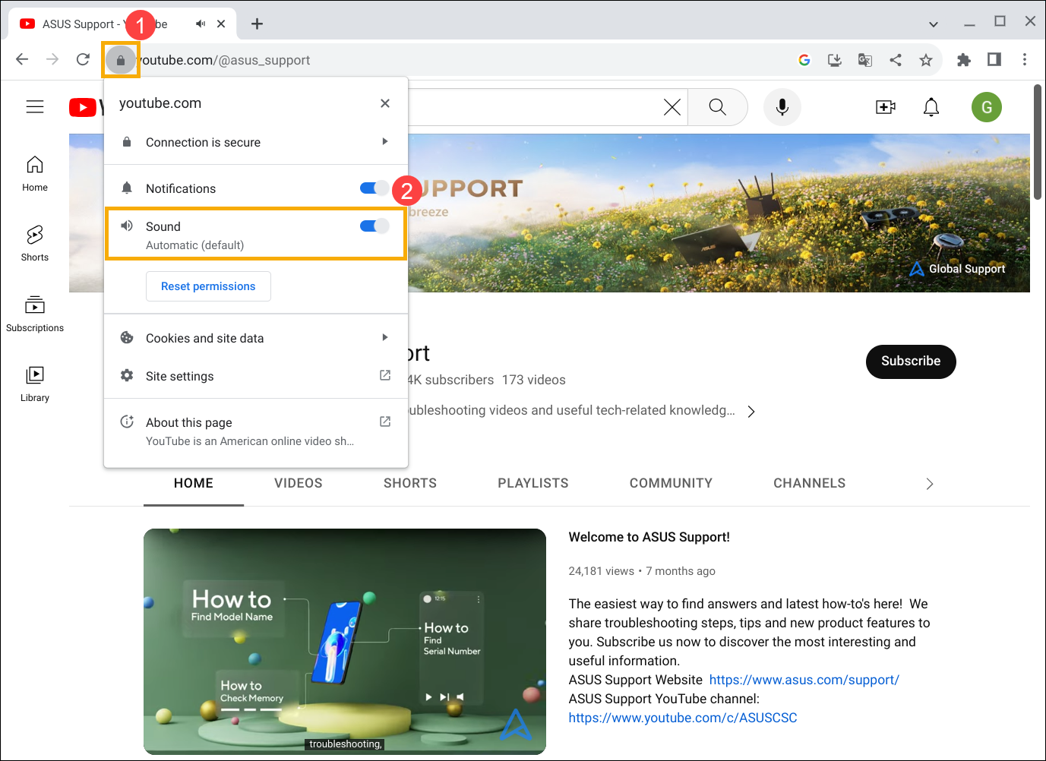Click the browser forward arrow

(52, 59)
